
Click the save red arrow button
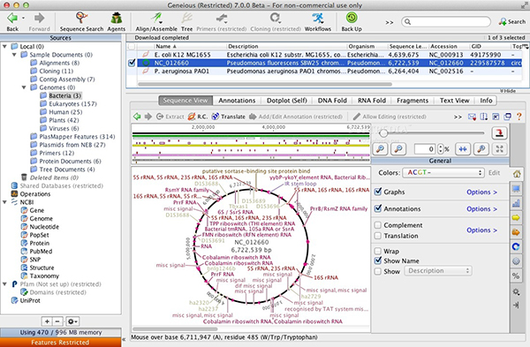[499, 132]
